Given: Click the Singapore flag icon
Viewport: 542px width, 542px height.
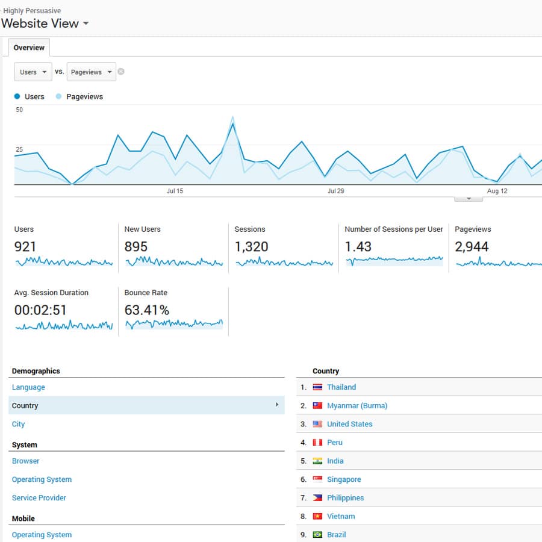Looking at the screenshot, I should [317, 479].
